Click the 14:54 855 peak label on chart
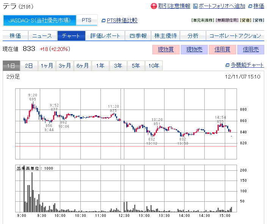Image resolution: width=268 pixels, height=224 pixels. (x=220, y=119)
